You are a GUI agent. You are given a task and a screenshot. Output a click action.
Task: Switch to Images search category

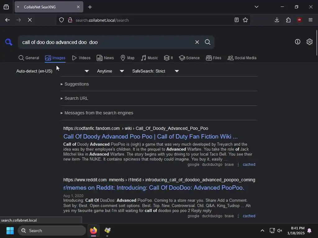(55, 58)
